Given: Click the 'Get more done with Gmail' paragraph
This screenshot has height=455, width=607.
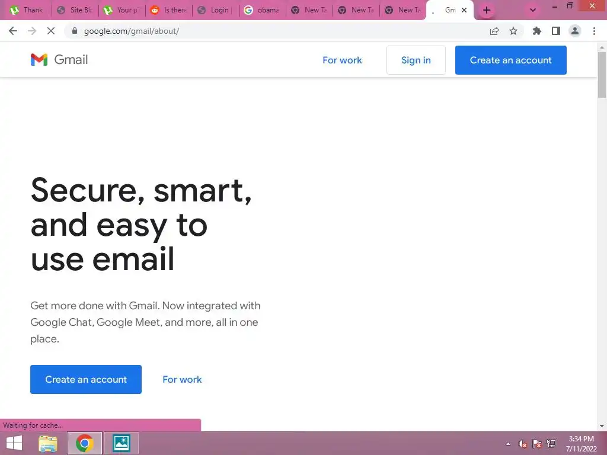Looking at the screenshot, I should pyautogui.click(x=146, y=322).
